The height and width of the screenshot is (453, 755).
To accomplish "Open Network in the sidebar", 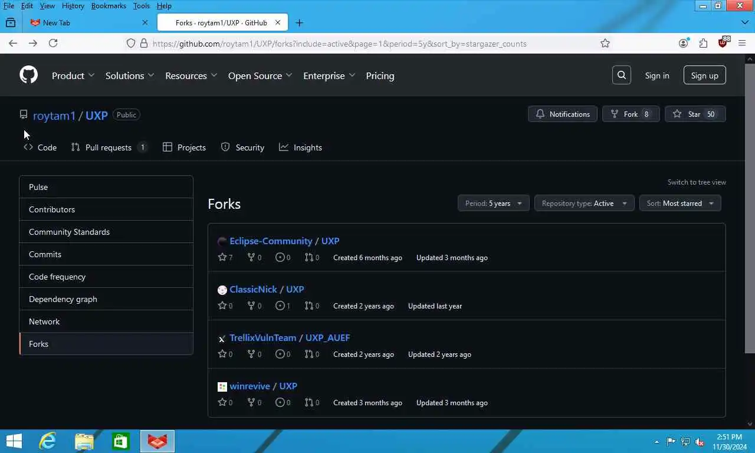I will pos(106,321).
